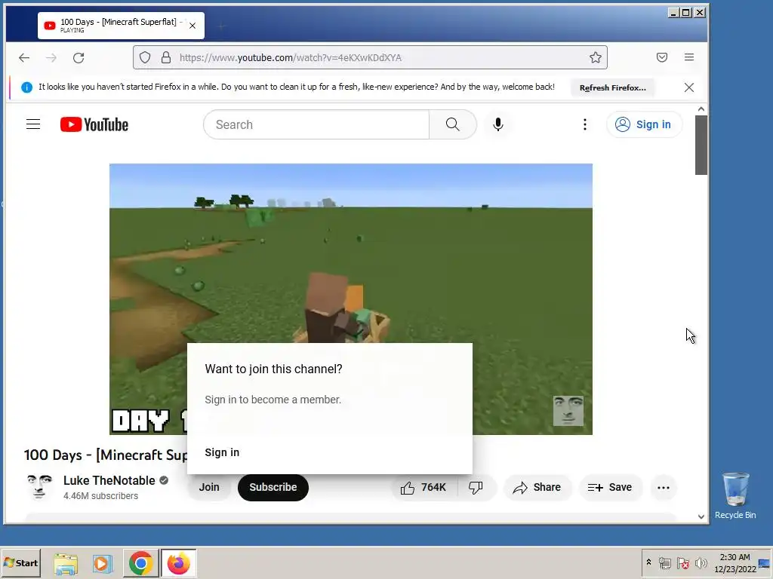The height and width of the screenshot is (579, 773).
Task: Focus the YouTube Search field
Action: click(x=316, y=124)
